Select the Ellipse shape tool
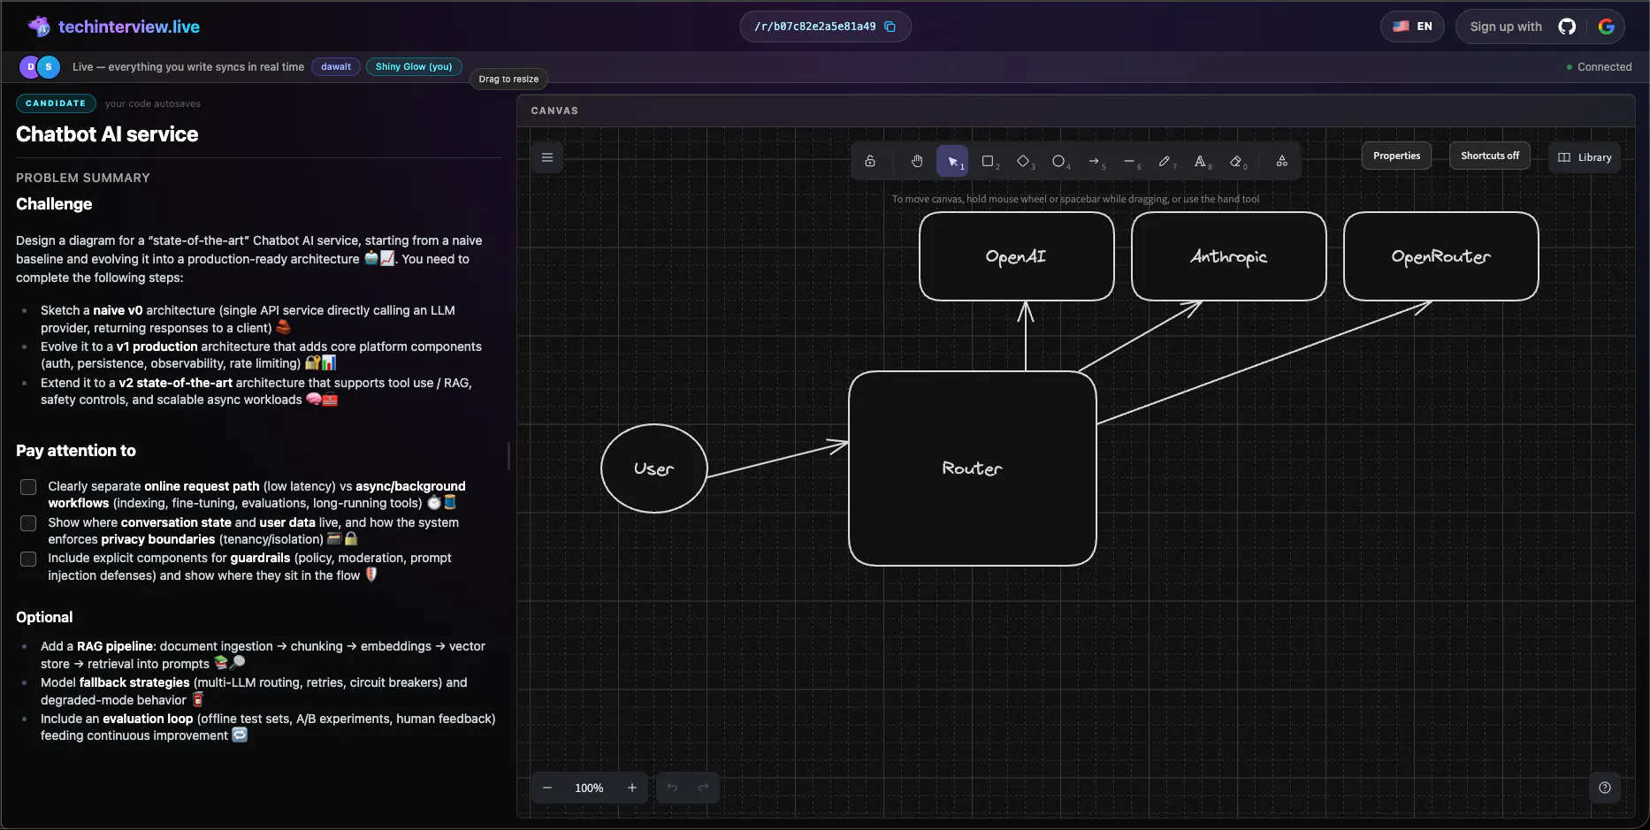The height and width of the screenshot is (830, 1650). pyautogui.click(x=1058, y=161)
